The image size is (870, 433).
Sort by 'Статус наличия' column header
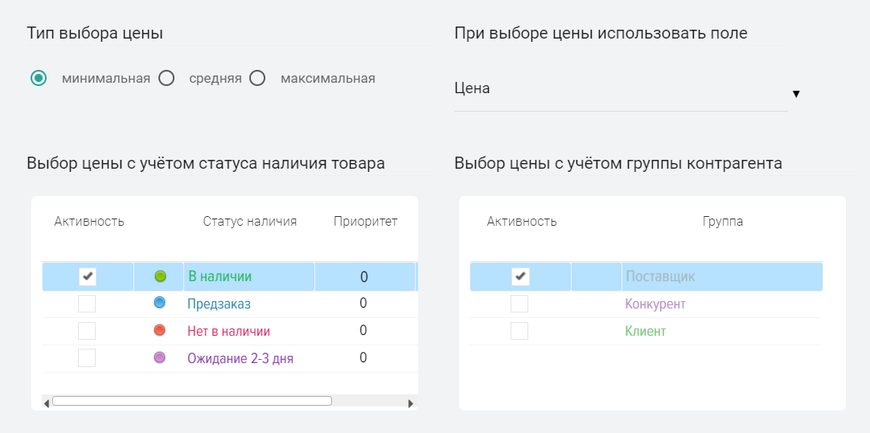[249, 222]
